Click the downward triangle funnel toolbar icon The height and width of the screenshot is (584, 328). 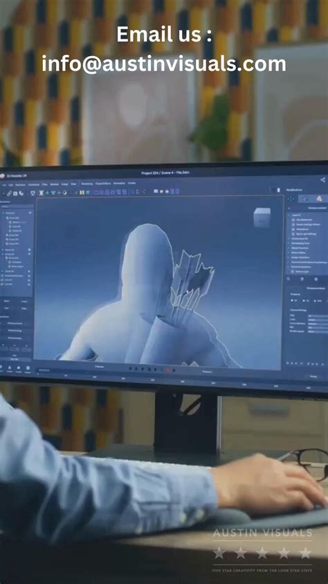pyautogui.click(x=53, y=193)
